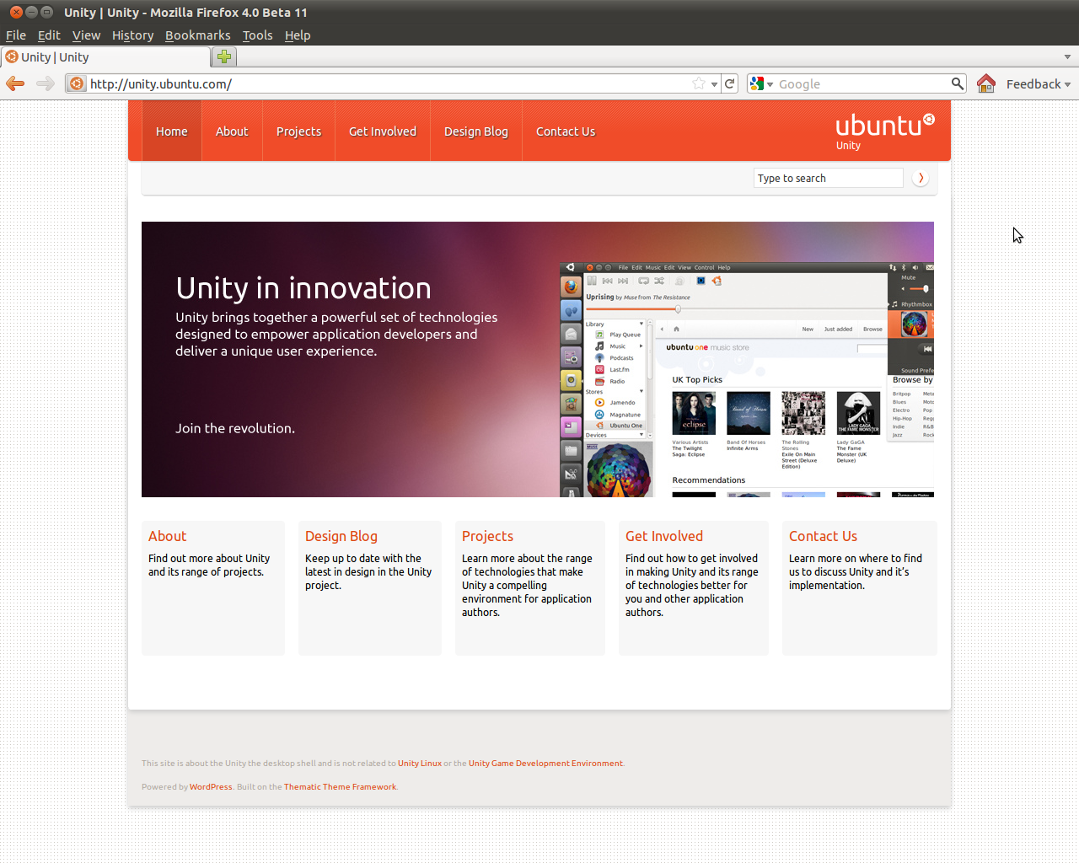The image size is (1079, 863).
Task: Reload the page with the refresh icon
Action: pyautogui.click(x=730, y=83)
